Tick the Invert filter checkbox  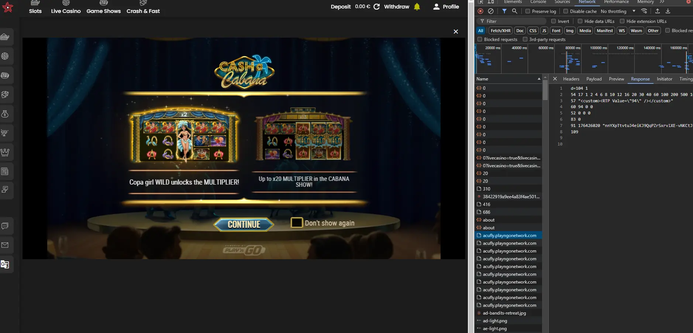pos(554,21)
